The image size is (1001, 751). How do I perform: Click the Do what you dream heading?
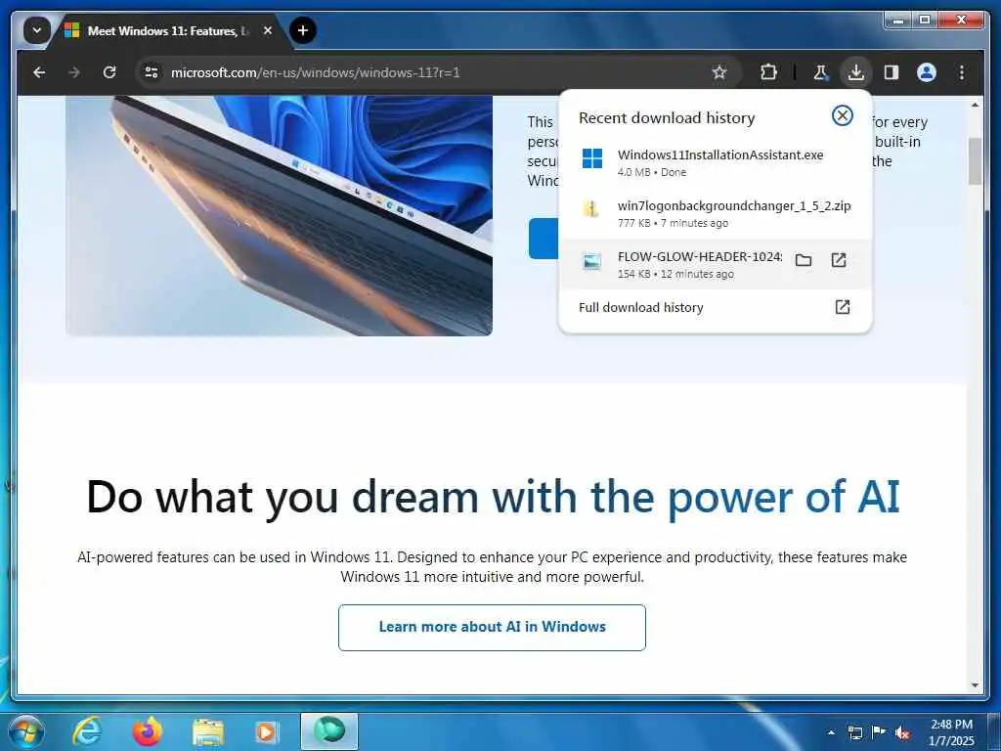tap(493, 497)
